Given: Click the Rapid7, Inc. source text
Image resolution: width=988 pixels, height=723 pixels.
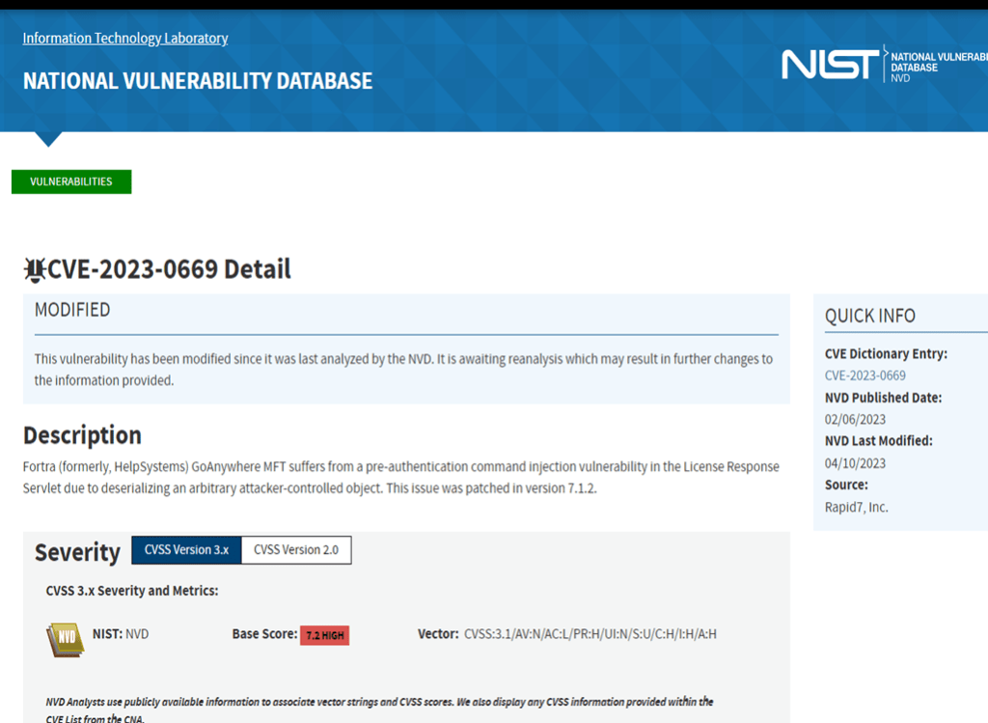Looking at the screenshot, I should (856, 507).
